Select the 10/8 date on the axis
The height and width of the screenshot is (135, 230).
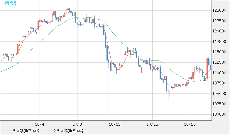point(77,124)
